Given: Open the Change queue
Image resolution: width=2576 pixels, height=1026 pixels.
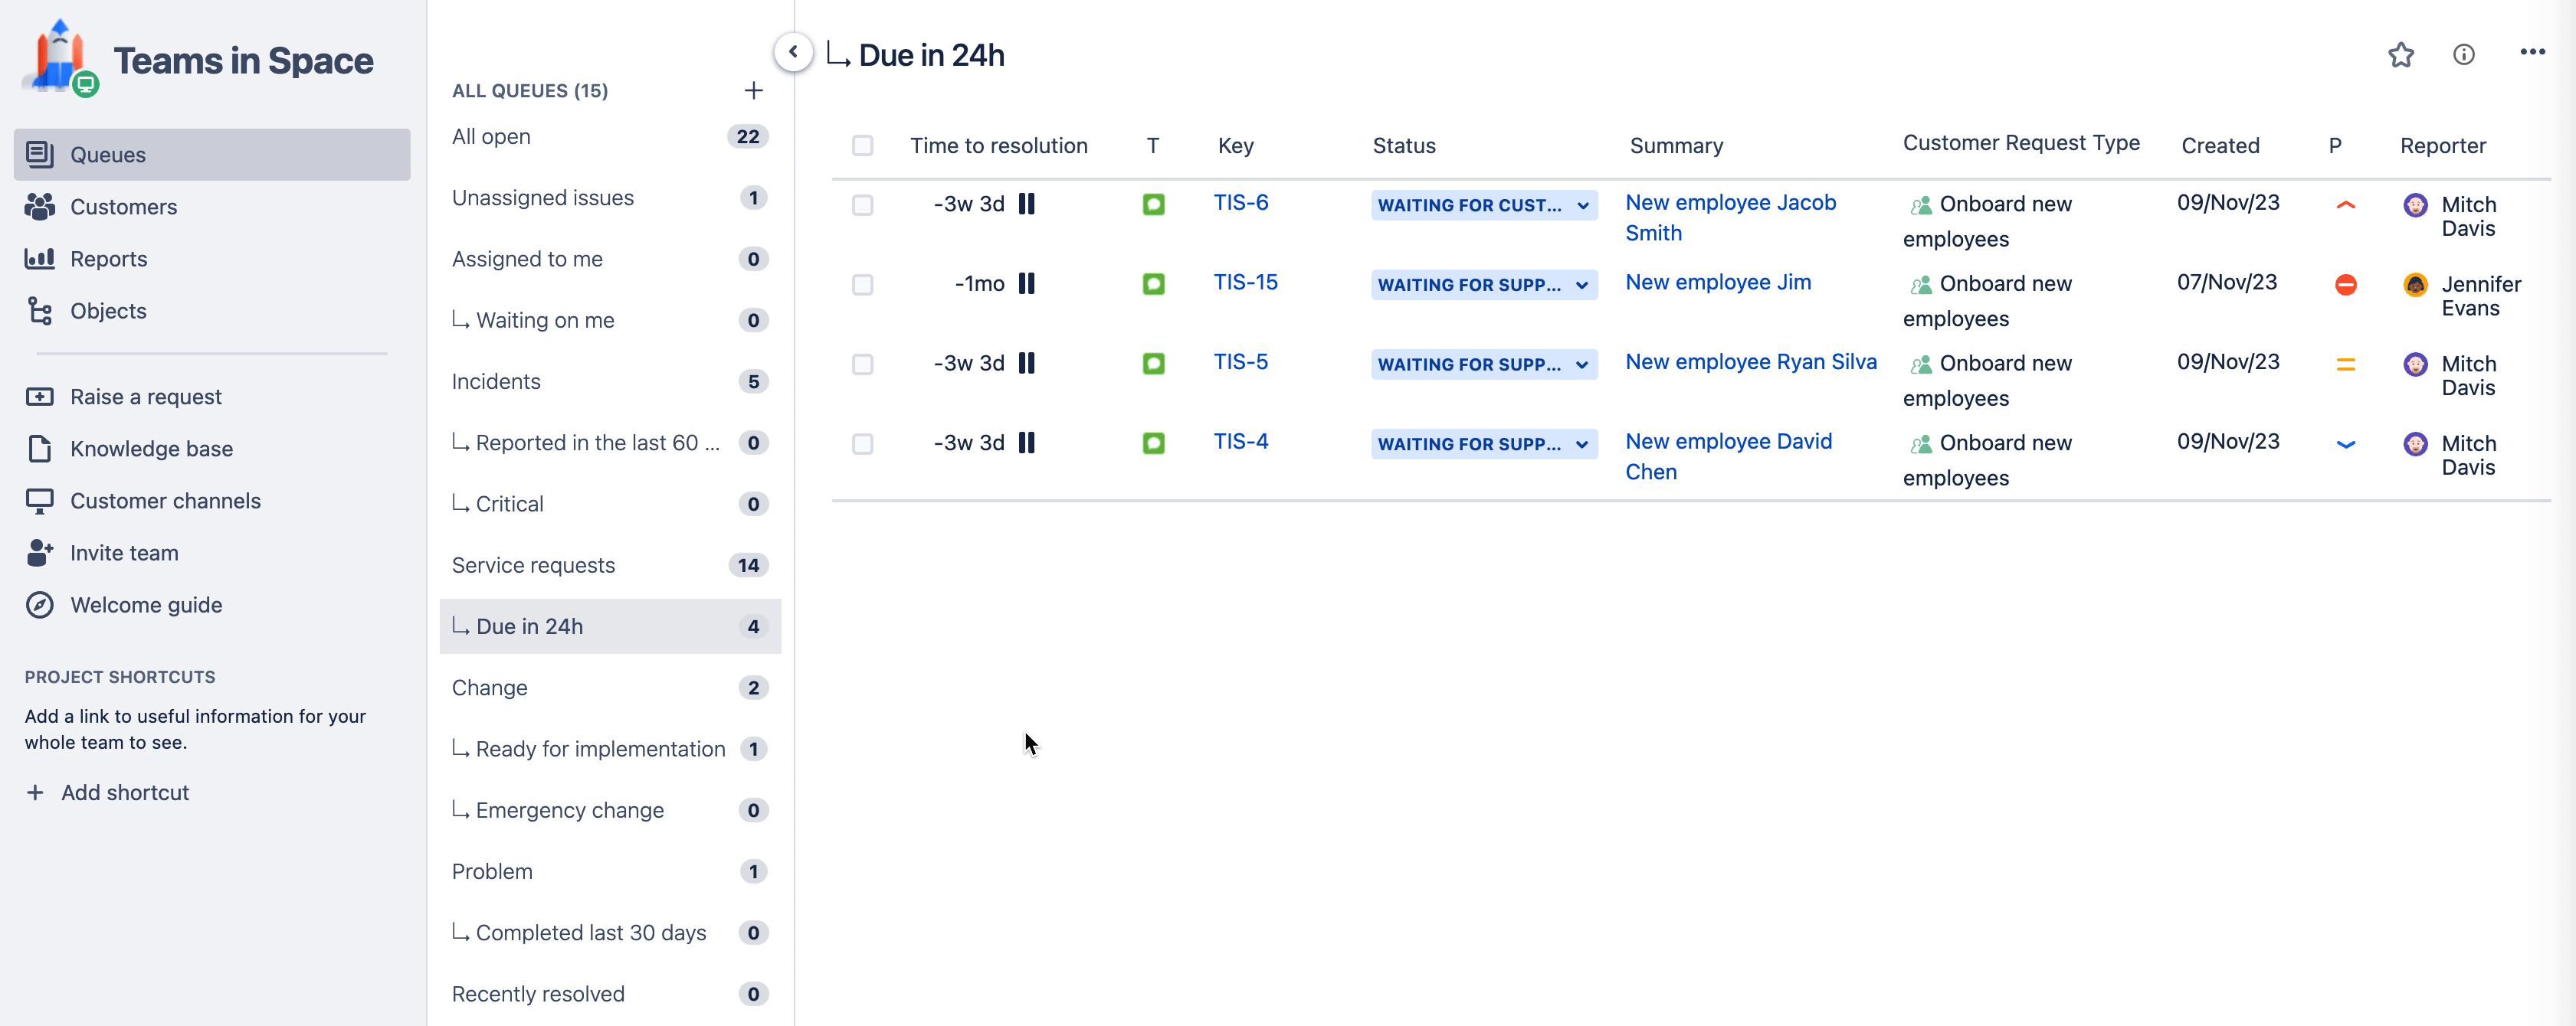Looking at the screenshot, I should click(610, 688).
